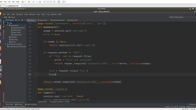Select signup.html in the project tree

coord(16,35)
